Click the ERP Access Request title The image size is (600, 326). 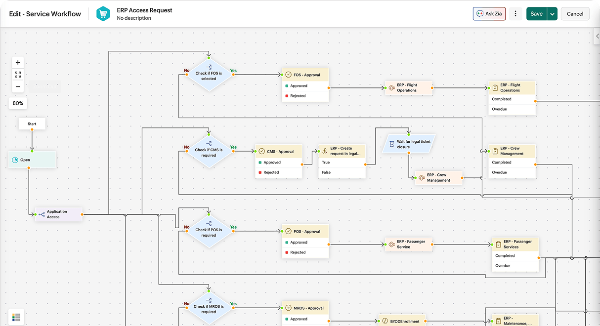[x=144, y=10]
